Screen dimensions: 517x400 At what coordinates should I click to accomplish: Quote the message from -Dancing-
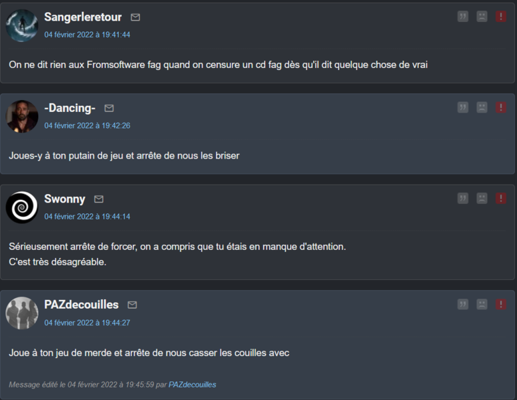463,107
